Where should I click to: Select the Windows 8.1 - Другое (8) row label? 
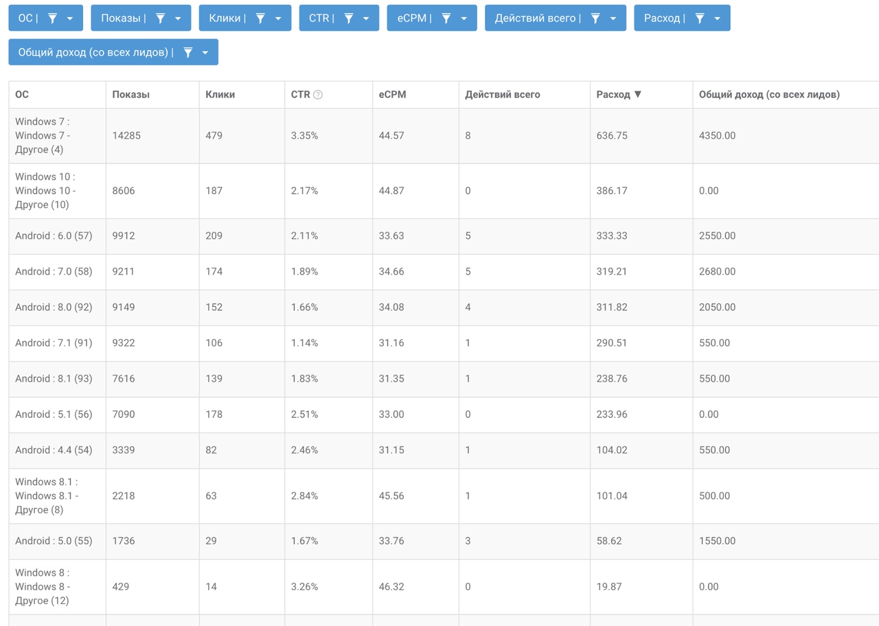pyautogui.click(x=47, y=496)
